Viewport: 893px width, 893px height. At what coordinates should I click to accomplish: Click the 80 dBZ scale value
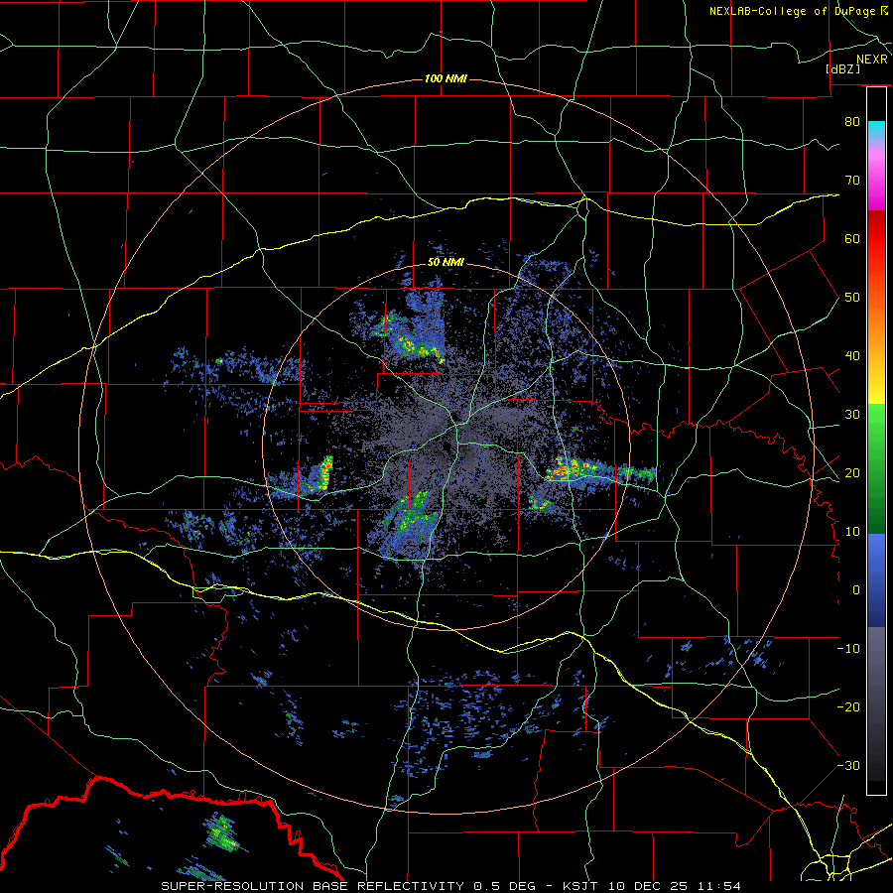852,121
